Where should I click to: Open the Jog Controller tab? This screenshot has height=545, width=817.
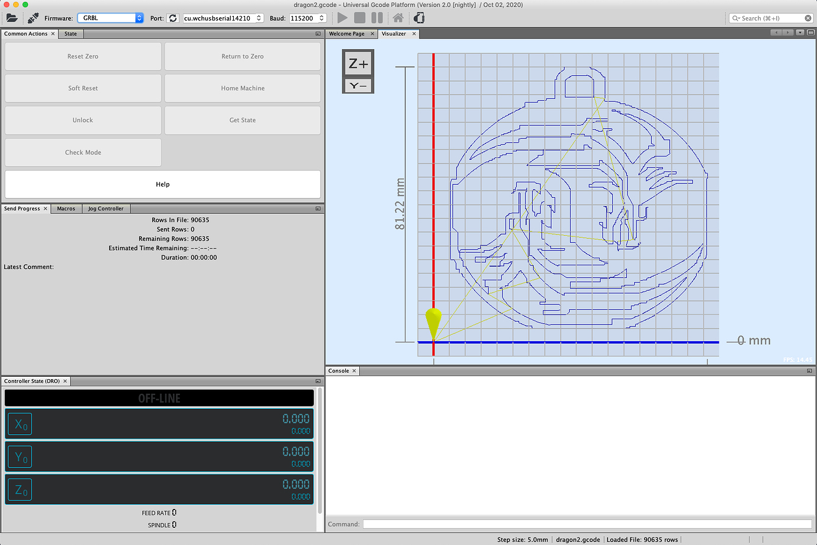105,208
